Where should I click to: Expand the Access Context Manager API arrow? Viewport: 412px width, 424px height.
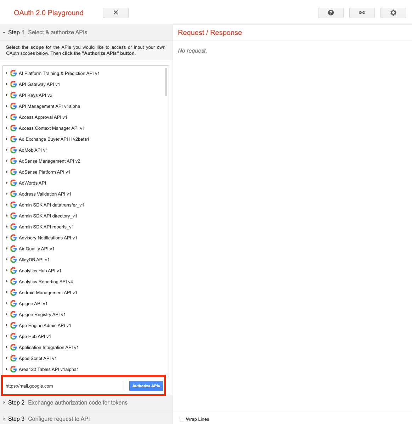coord(6,128)
